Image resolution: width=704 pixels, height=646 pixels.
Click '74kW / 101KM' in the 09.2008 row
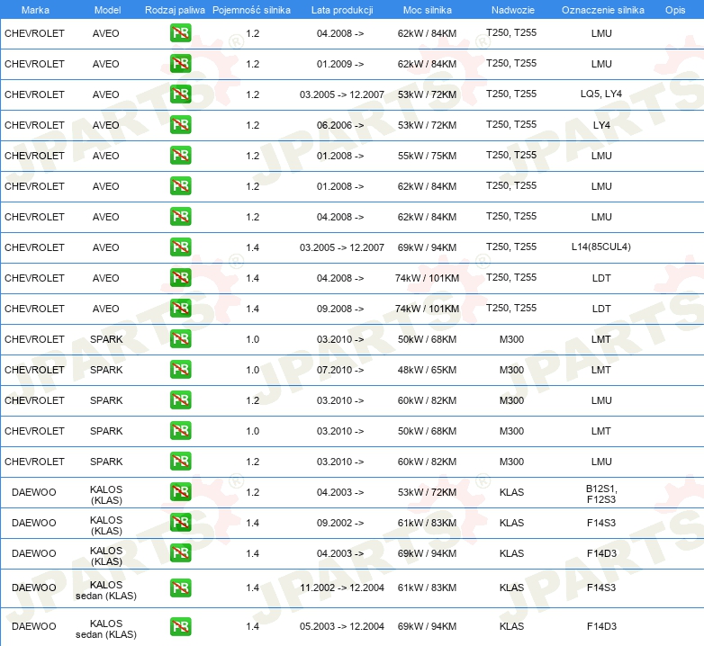pyautogui.click(x=427, y=309)
